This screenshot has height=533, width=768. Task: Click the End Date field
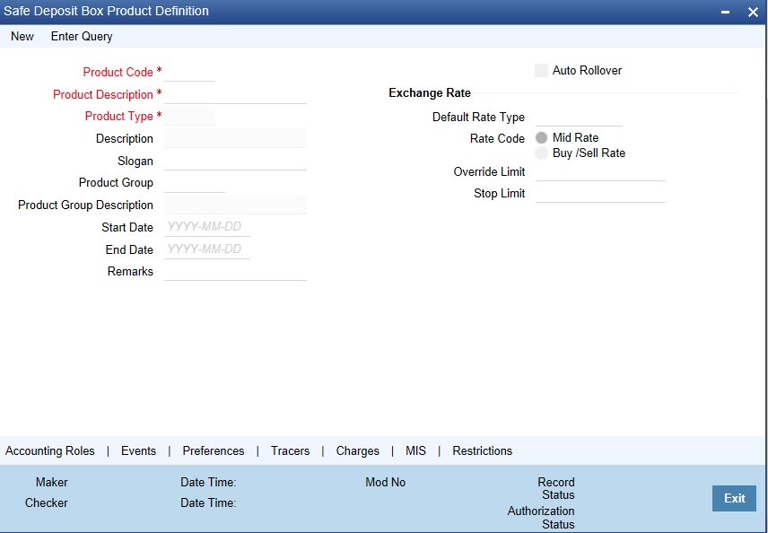click(207, 249)
